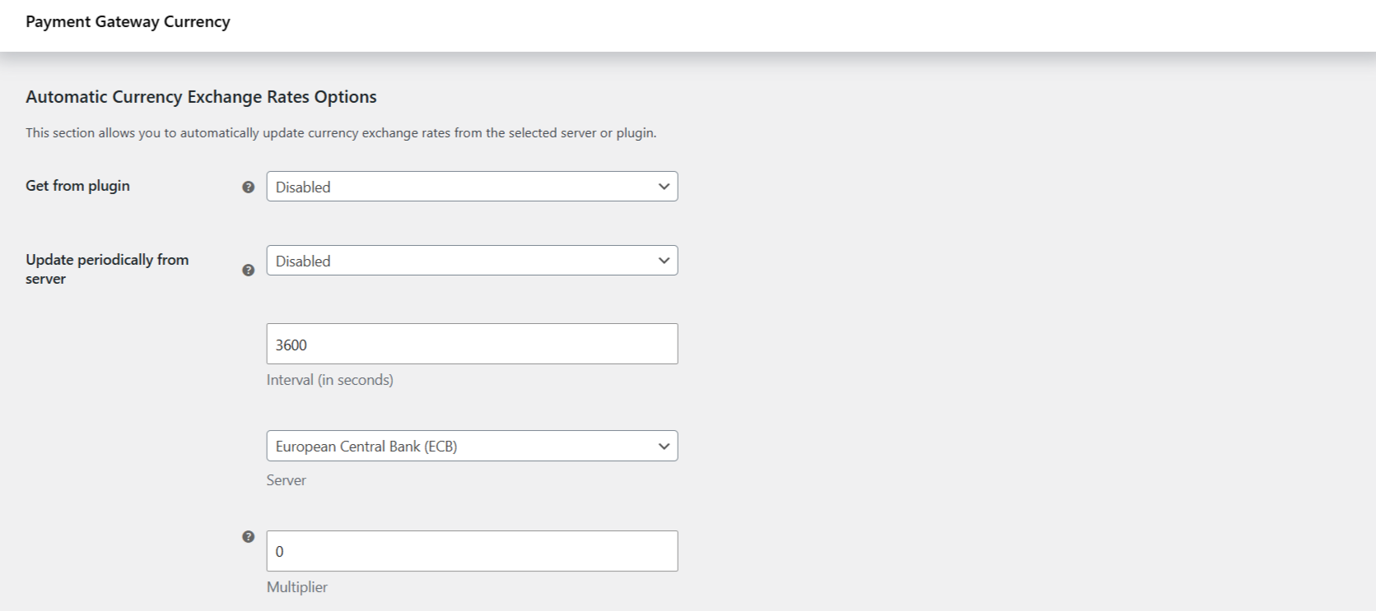Open the Get from plugin dropdown
The height and width of the screenshot is (611, 1376).
(x=472, y=187)
